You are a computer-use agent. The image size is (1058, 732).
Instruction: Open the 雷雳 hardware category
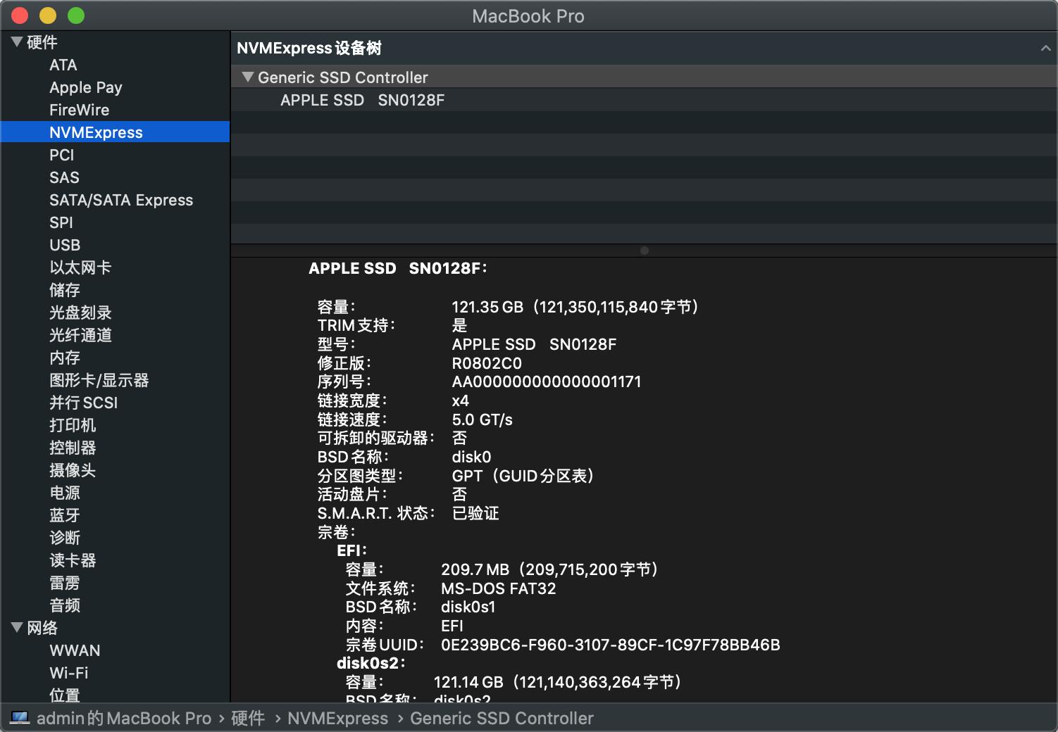click(65, 583)
